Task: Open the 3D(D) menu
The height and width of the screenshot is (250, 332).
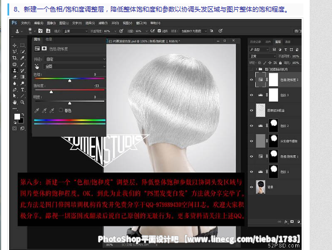Action: (115, 23)
